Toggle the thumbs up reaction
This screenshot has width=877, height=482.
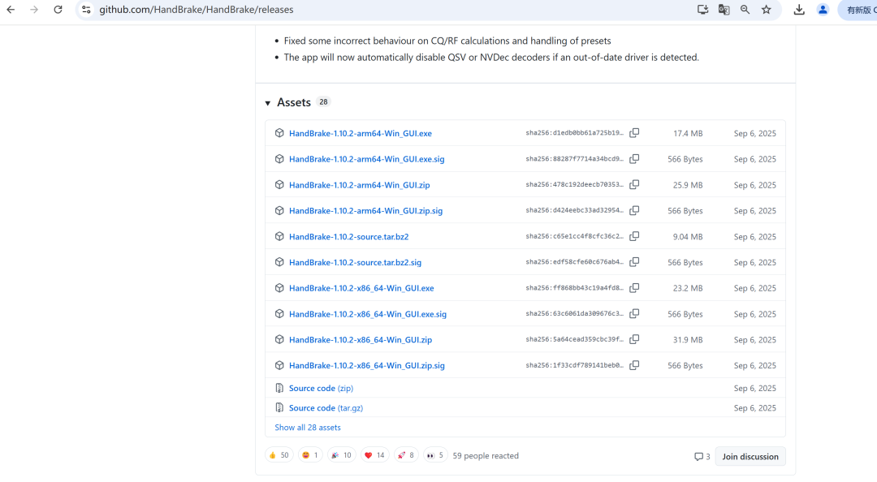click(x=279, y=455)
